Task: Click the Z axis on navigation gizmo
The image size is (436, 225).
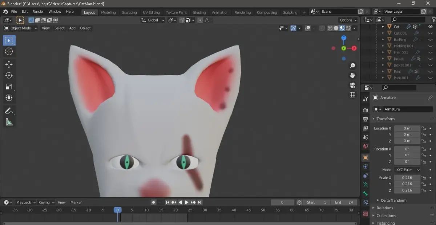Action: [344, 38]
